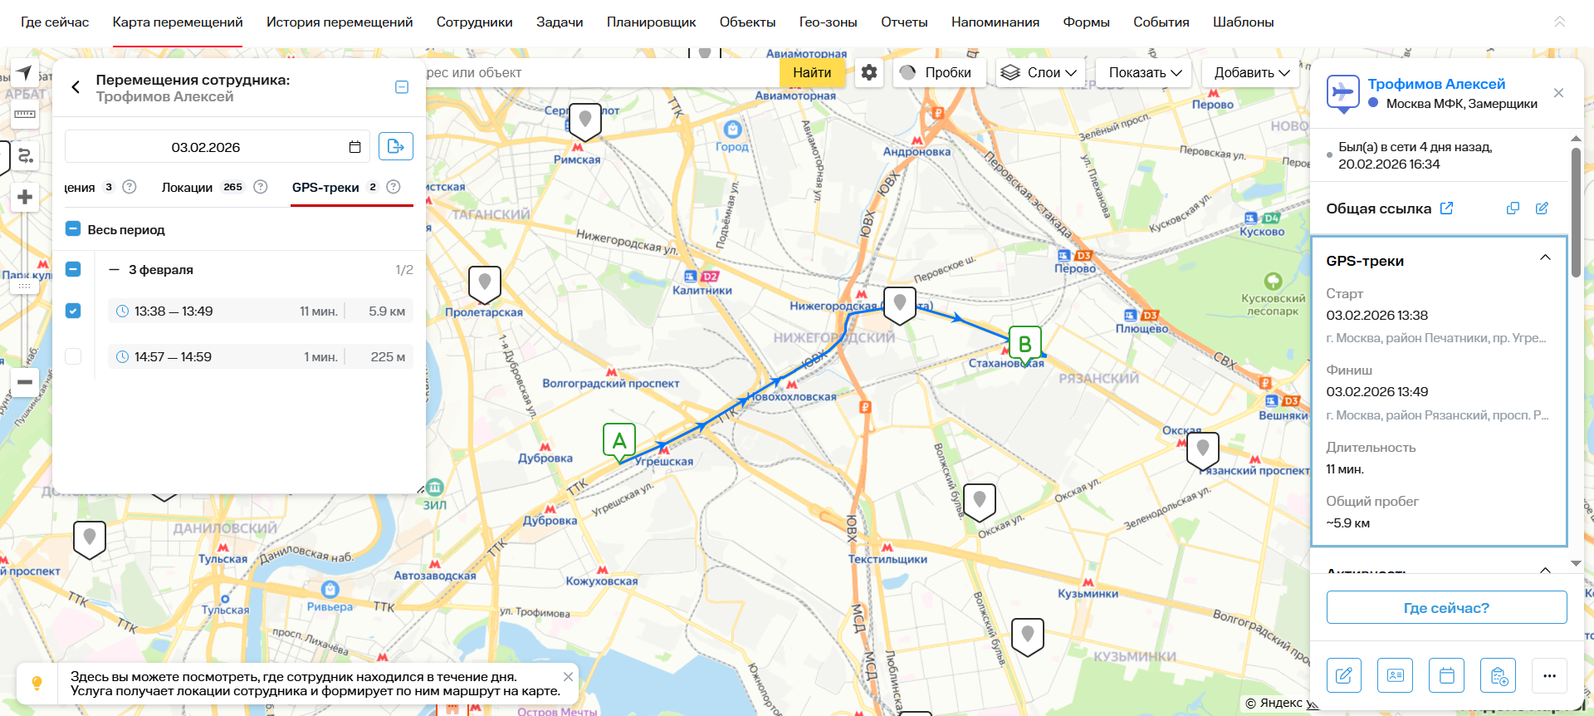This screenshot has height=716, width=1594.
Task: Click the more options ellipsis button
Action: [1549, 675]
